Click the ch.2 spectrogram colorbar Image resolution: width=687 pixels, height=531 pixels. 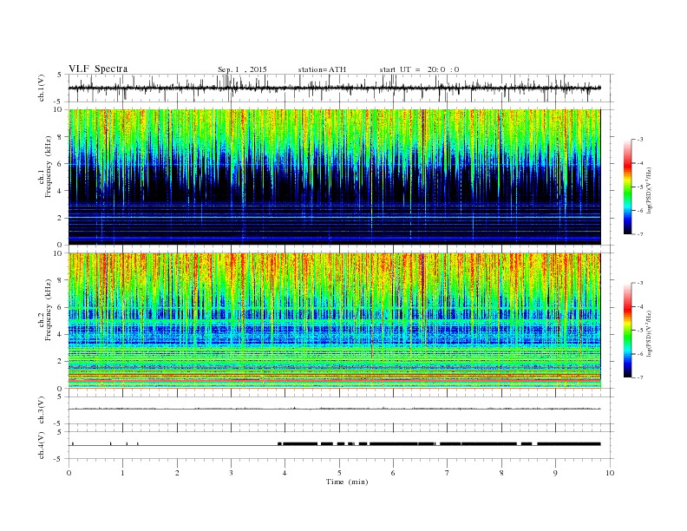[628, 330]
